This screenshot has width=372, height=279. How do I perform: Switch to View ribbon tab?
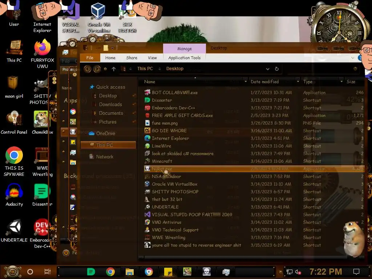click(152, 58)
